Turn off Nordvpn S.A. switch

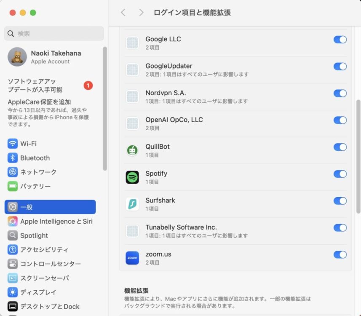340,93
